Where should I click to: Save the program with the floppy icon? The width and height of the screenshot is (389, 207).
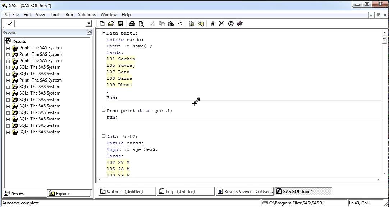[120, 24]
